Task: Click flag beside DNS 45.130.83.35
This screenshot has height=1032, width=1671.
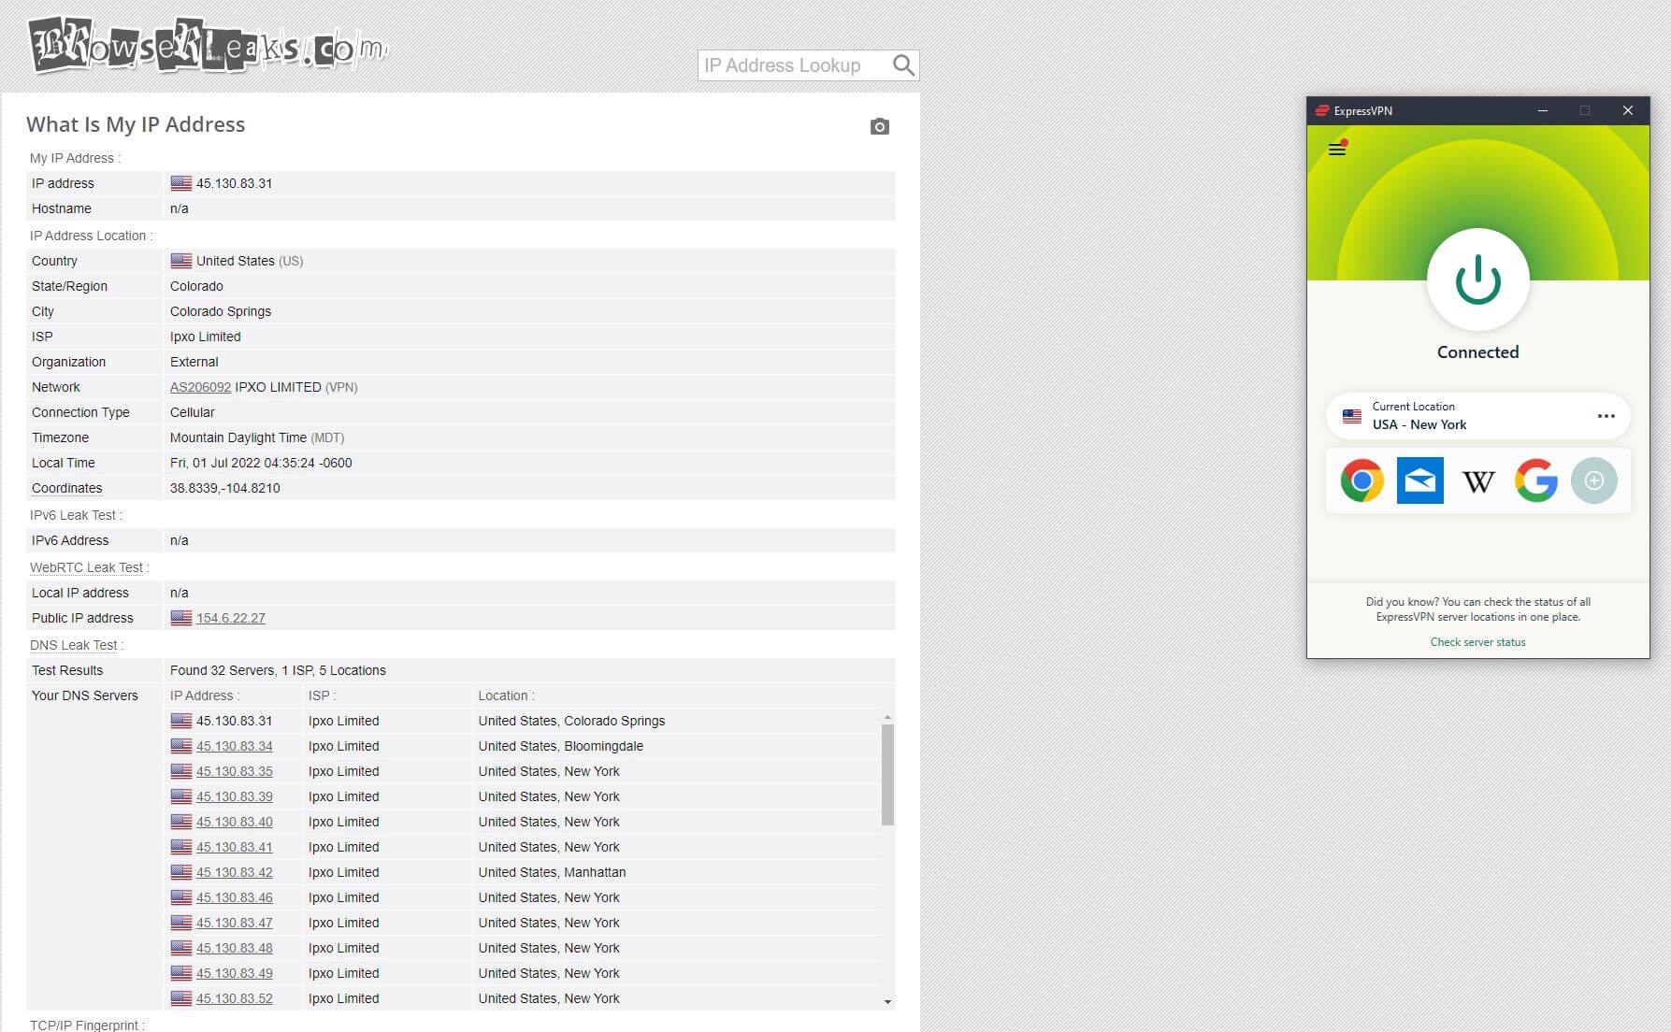Action: pos(181,771)
